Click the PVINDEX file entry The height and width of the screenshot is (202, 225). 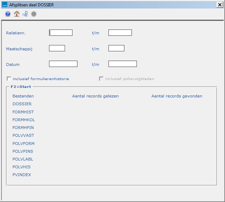[x=22, y=175]
